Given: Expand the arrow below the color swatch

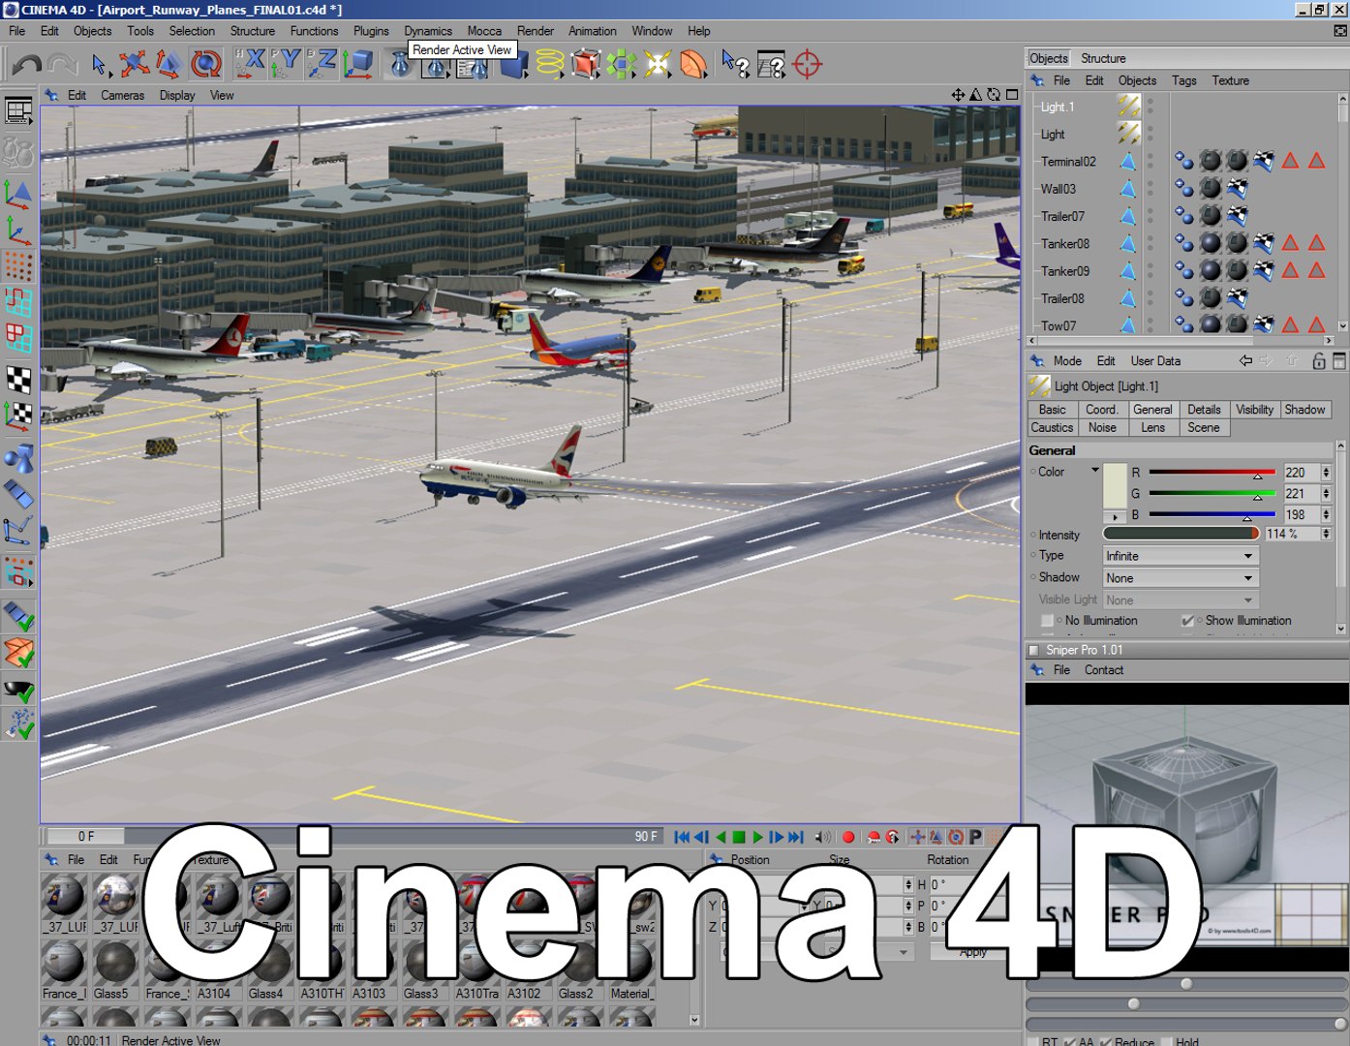Looking at the screenshot, I should click(x=1116, y=516).
